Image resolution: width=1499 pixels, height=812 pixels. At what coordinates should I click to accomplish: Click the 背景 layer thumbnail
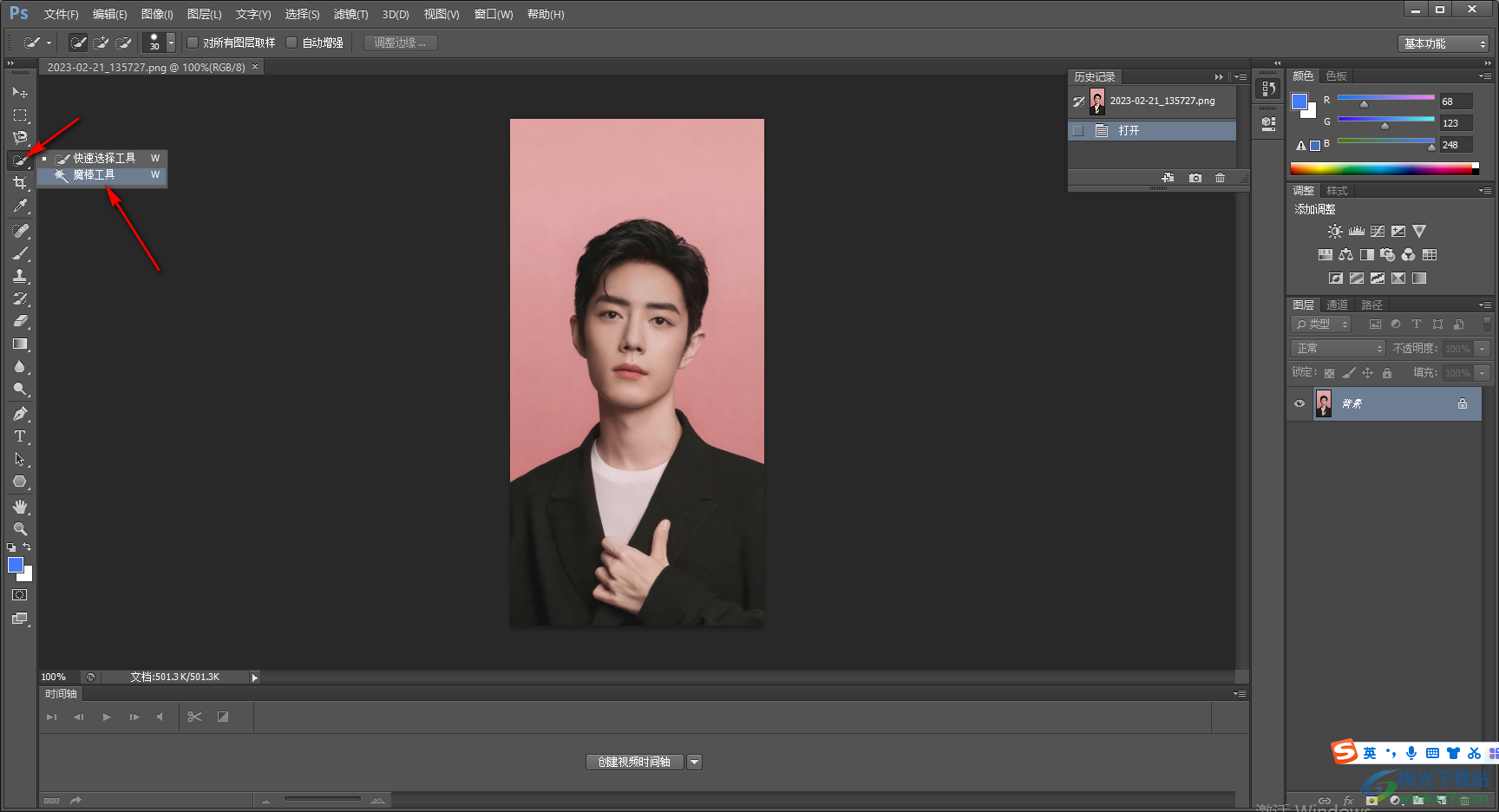1324,403
